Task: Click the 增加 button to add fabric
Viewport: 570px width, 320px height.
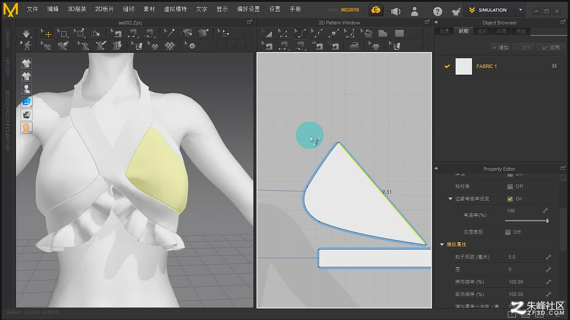Action: pos(500,48)
